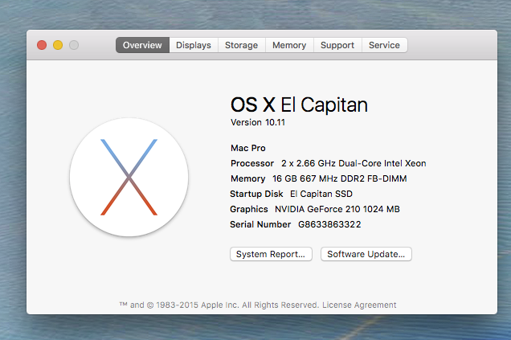Select graphics value NVIDIA GeForce 210 1024 MB
Viewport: 511px width, 340px height.
[x=337, y=209]
